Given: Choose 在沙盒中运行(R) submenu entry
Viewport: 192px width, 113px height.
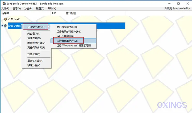Looking at the screenshot, I should [x=36, y=27].
